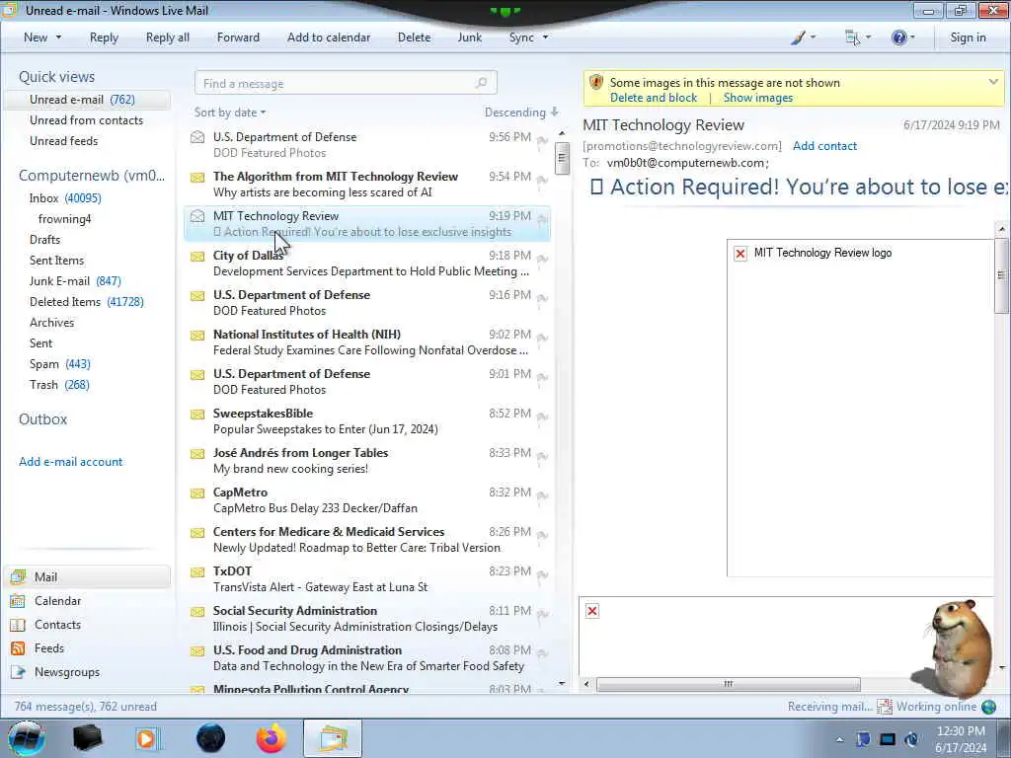Screen dimensions: 1011x758
Task: Open the media player taskbar icon
Action: (146, 738)
